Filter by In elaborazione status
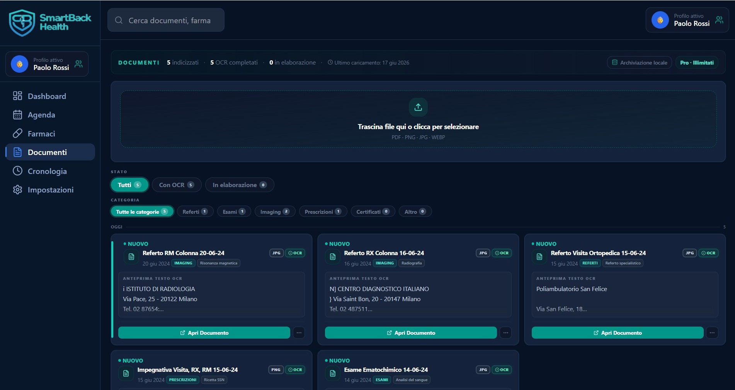The image size is (735, 390). 240,185
